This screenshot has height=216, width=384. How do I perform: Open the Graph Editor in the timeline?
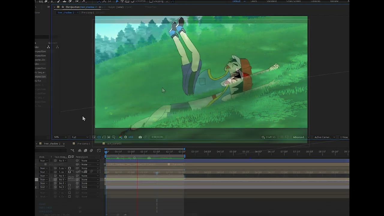(99, 151)
